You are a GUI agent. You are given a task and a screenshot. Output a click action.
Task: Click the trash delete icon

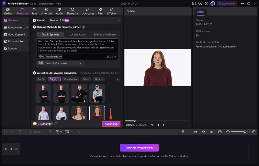[x=20, y=132]
